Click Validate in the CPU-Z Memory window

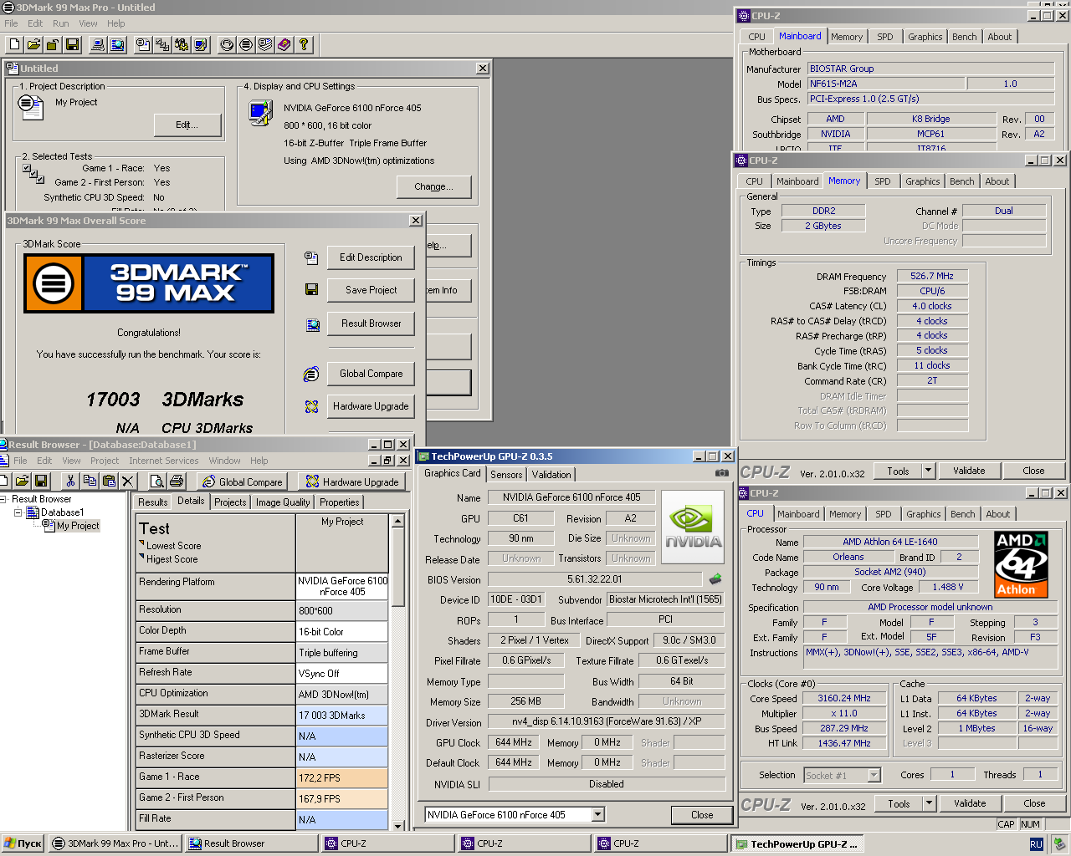point(969,471)
